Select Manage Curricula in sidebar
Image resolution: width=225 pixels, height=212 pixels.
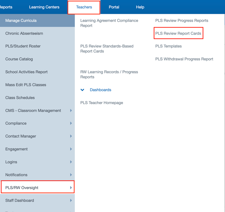point(21,20)
